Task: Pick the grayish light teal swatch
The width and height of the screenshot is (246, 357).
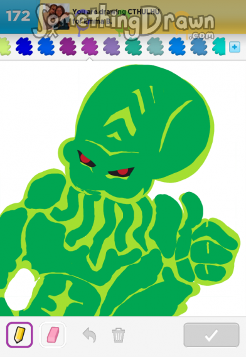Action: 156,46
